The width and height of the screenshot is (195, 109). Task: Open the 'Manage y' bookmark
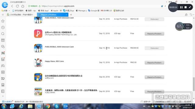[x=81, y=11]
